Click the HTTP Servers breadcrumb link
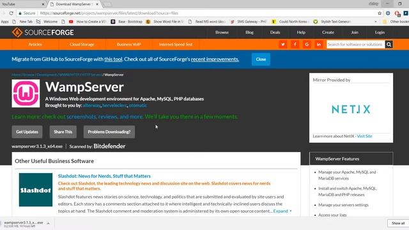 [x=91, y=75]
